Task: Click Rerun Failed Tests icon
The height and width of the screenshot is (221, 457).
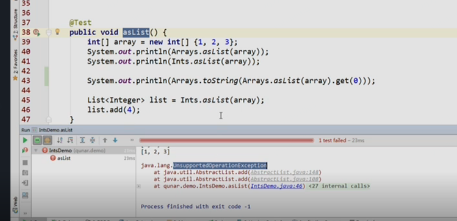Action: coord(25,150)
